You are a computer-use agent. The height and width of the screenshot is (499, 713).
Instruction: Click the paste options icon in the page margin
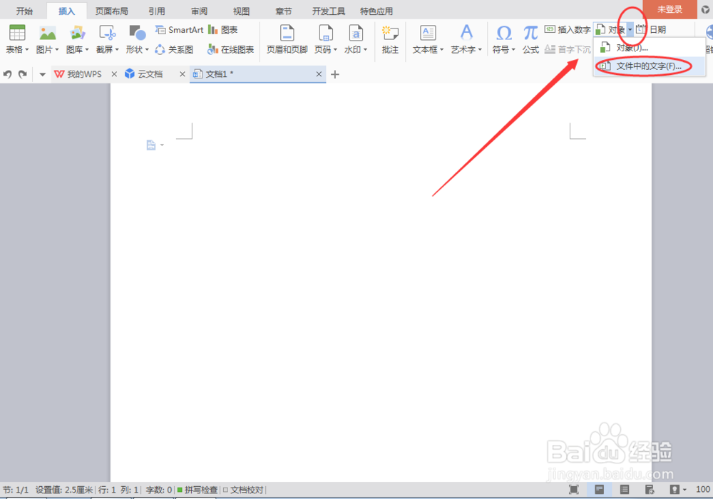click(151, 145)
